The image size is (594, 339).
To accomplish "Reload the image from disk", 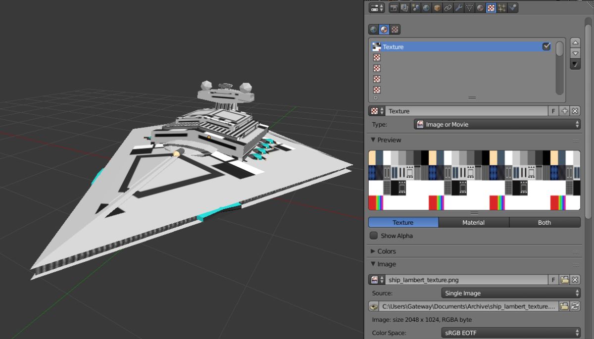I will [575, 306].
